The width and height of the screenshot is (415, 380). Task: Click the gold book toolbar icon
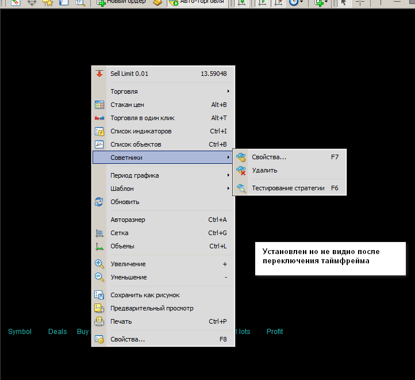click(157, 2)
